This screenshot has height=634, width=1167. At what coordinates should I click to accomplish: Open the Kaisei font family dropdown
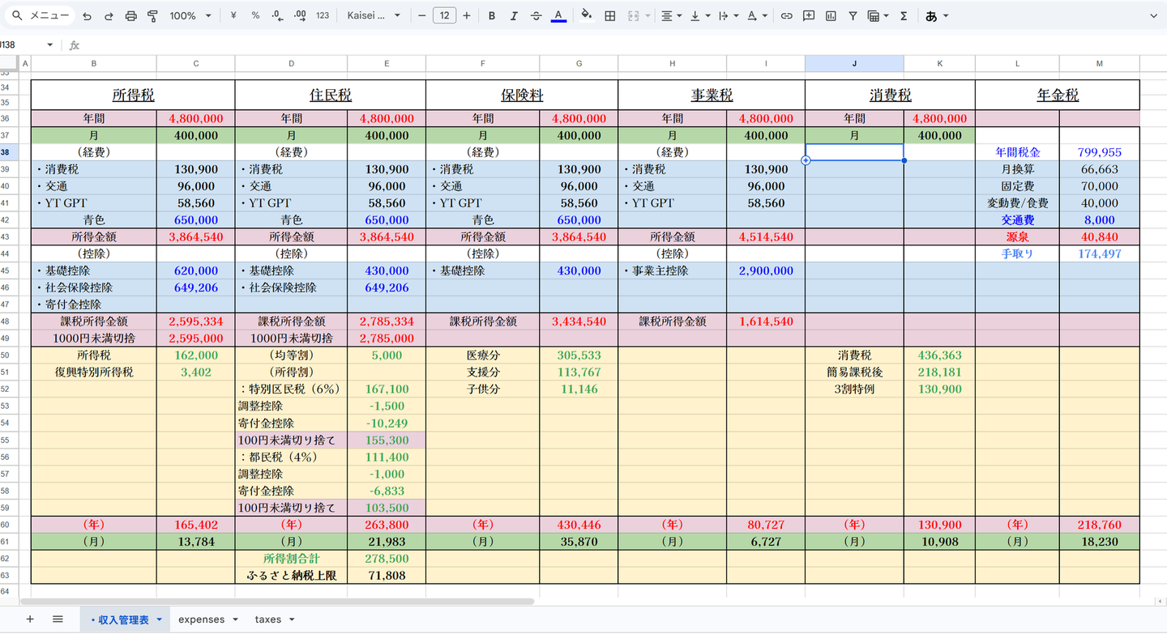coord(373,15)
